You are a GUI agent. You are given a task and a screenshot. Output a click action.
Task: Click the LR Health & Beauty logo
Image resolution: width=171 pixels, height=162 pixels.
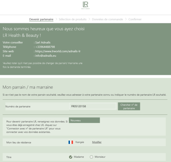tap(85, 5)
